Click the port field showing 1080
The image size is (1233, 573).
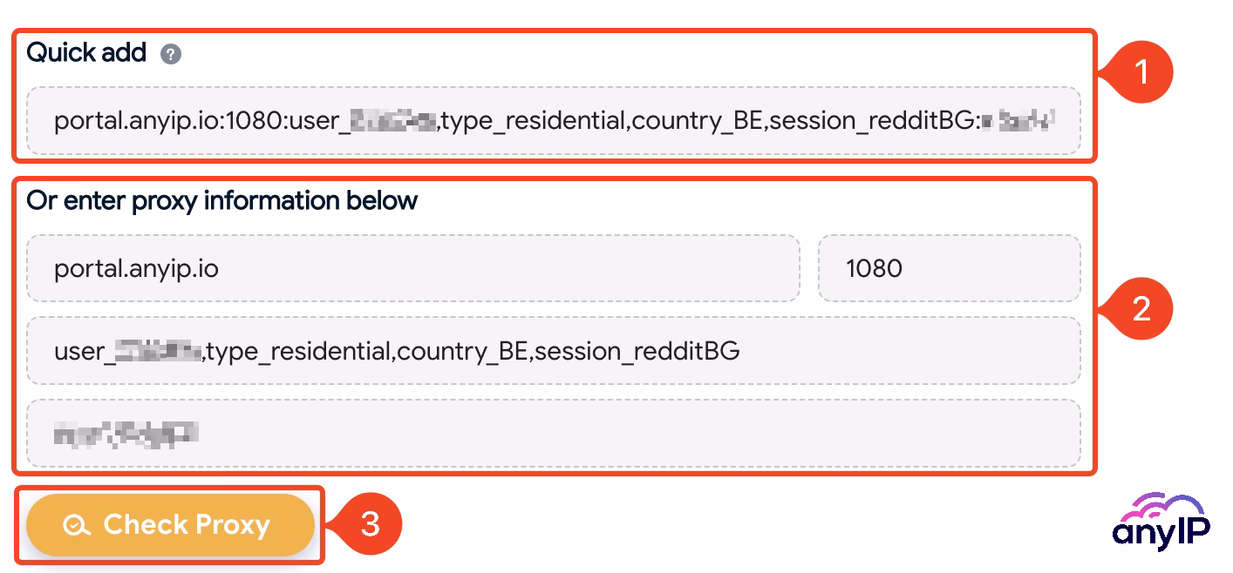tap(949, 268)
